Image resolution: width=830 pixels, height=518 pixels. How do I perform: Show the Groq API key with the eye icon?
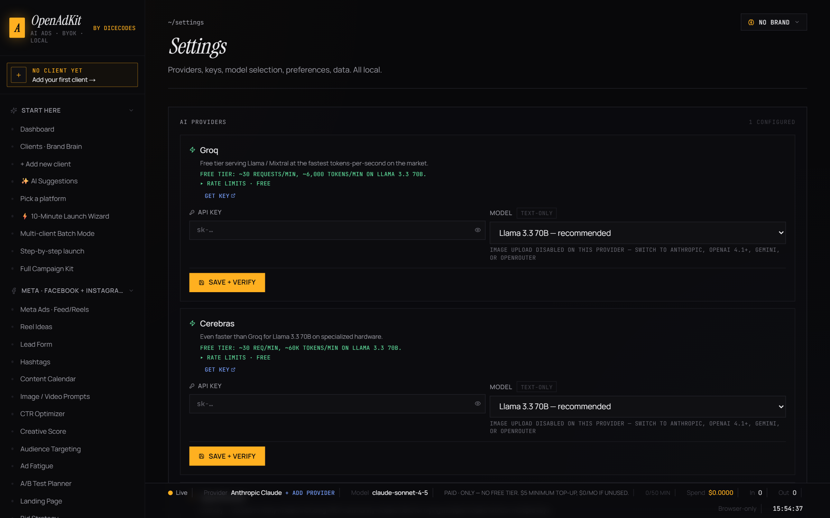(x=478, y=230)
